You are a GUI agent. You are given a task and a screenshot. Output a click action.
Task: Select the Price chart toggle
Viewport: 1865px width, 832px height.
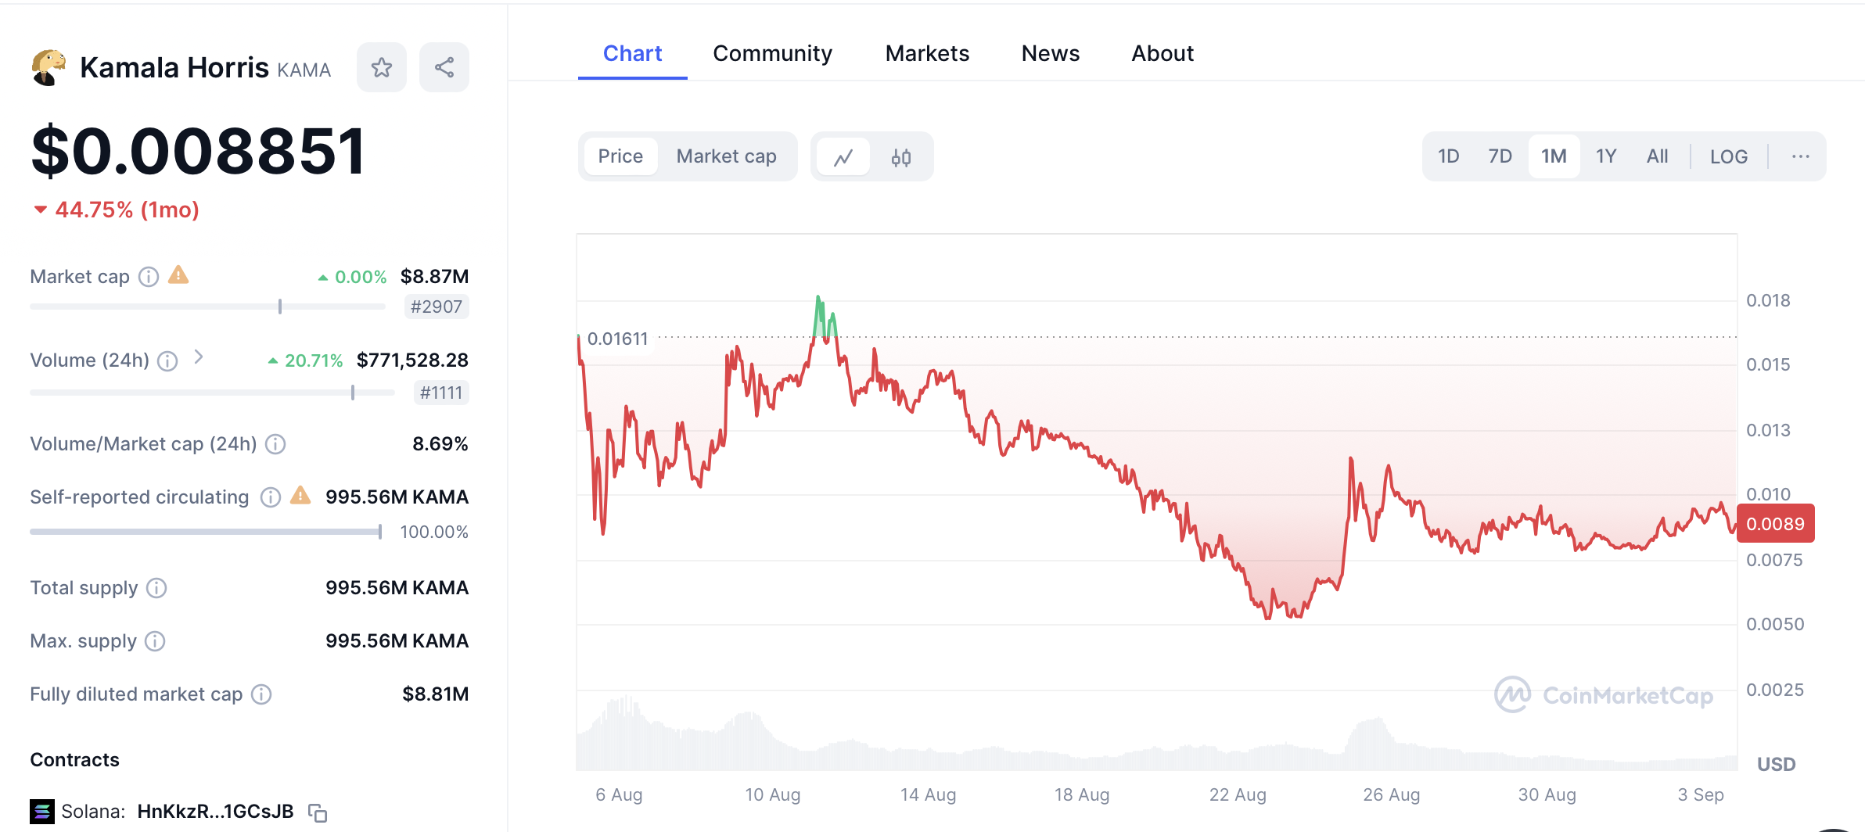[620, 156]
